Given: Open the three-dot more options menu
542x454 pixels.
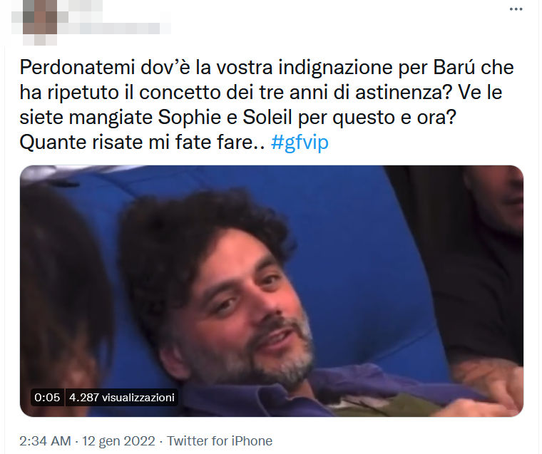Looking at the screenshot, I should tap(516, 9).
